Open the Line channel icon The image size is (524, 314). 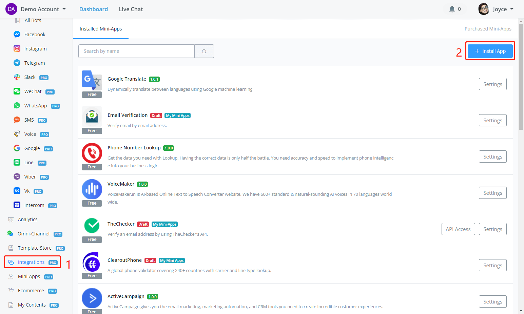click(x=17, y=162)
